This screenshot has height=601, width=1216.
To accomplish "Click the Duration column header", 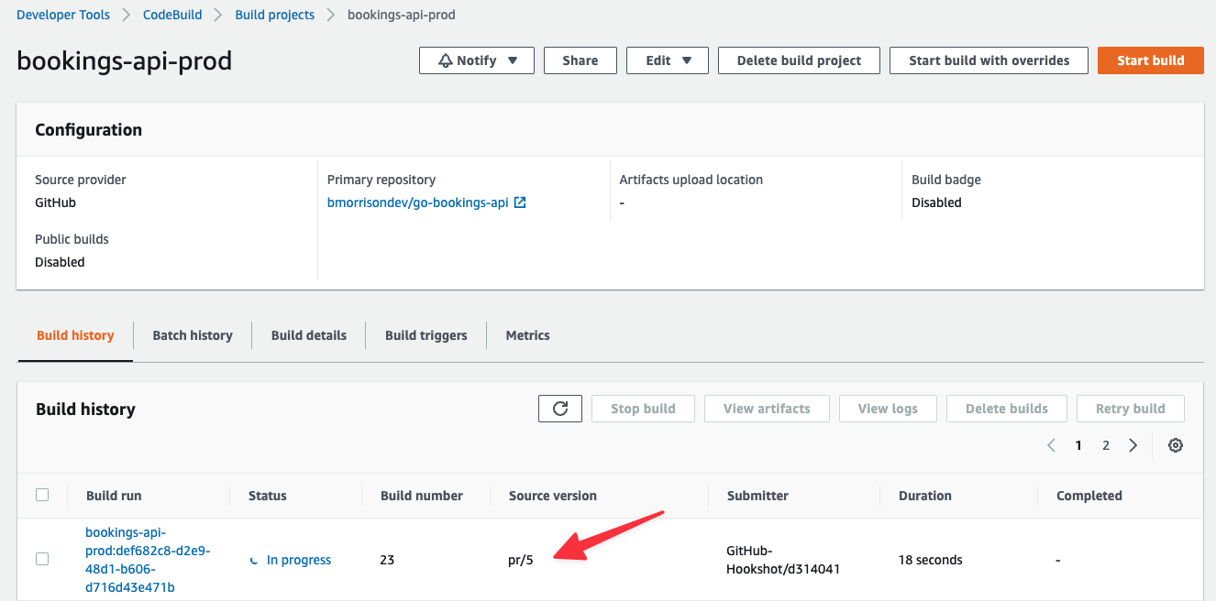I will click(x=925, y=496).
